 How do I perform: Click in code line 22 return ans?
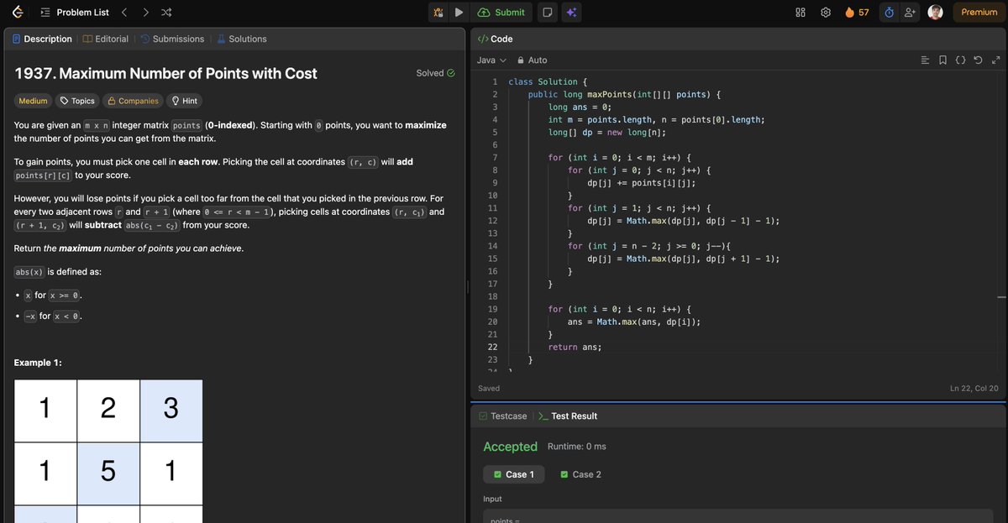[575, 347]
